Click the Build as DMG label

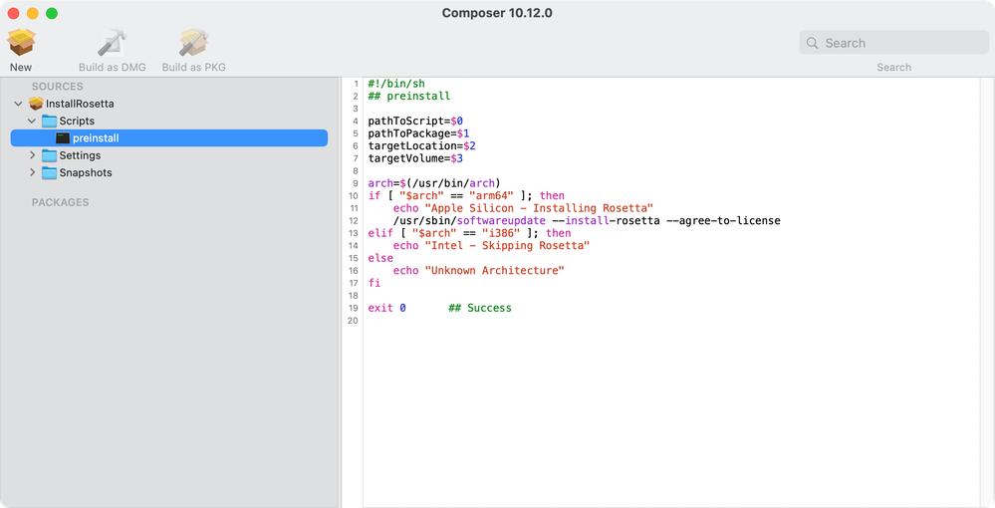(x=113, y=68)
